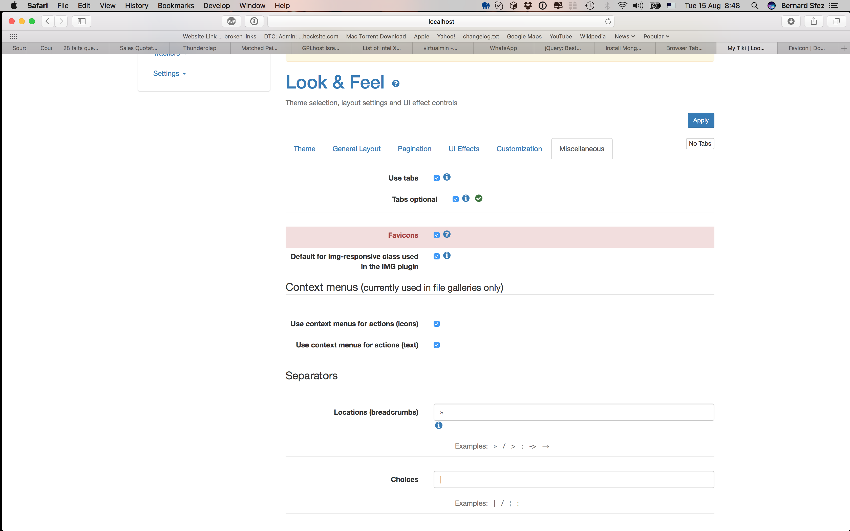Open the Yahoo! bookmark
This screenshot has width=850, height=531.
[x=446, y=36]
